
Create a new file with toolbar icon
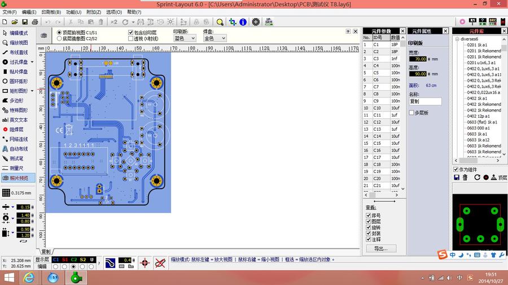point(5,22)
